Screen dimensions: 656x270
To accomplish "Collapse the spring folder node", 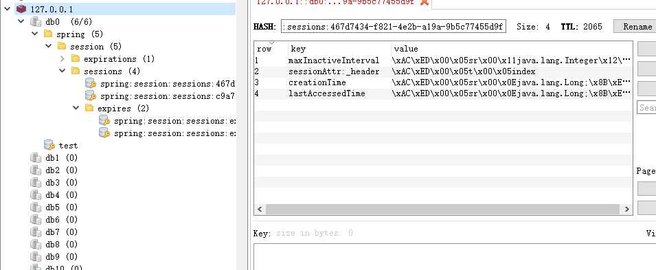I will click(x=35, y=34).
